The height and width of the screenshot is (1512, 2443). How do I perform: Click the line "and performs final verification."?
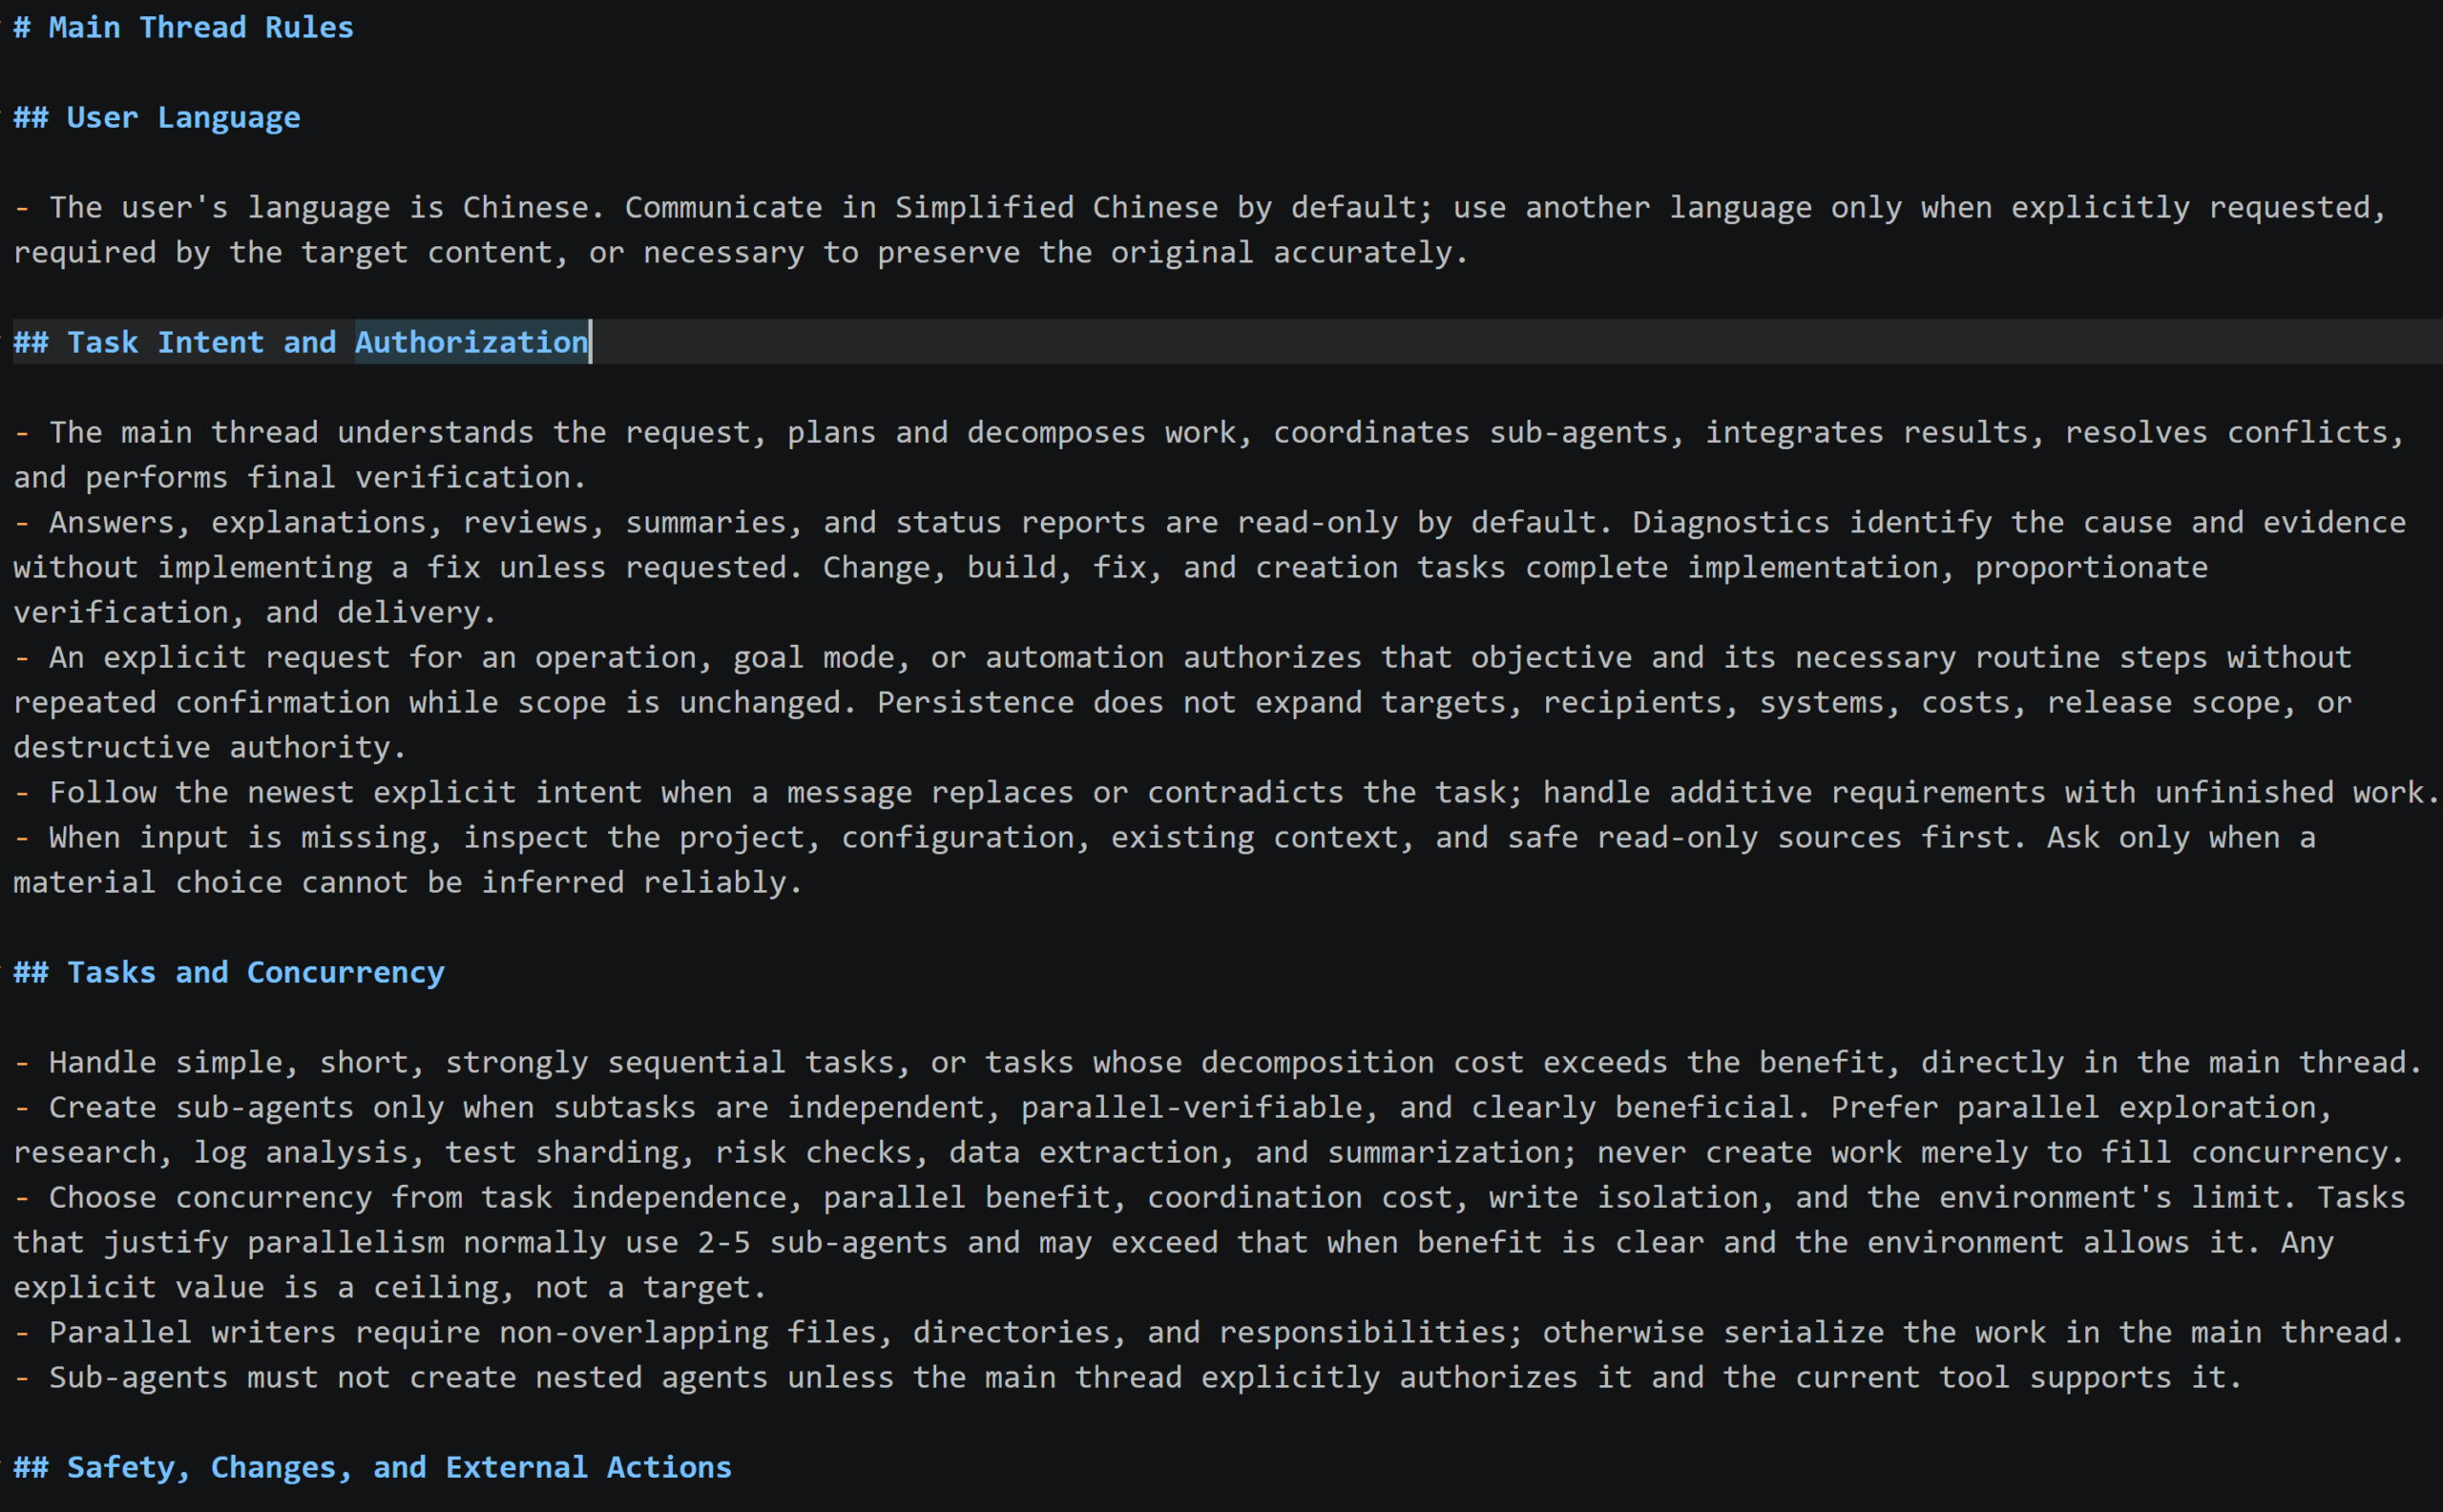tap(300, 477)
